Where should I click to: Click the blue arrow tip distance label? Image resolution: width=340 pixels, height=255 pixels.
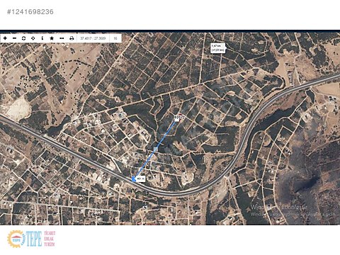141,179
